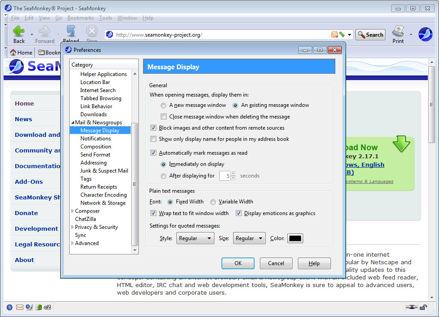Viewport: 439px width, 317px height.
Task: Select the 'Variable Width' font radio button
Action: (213, 202)
